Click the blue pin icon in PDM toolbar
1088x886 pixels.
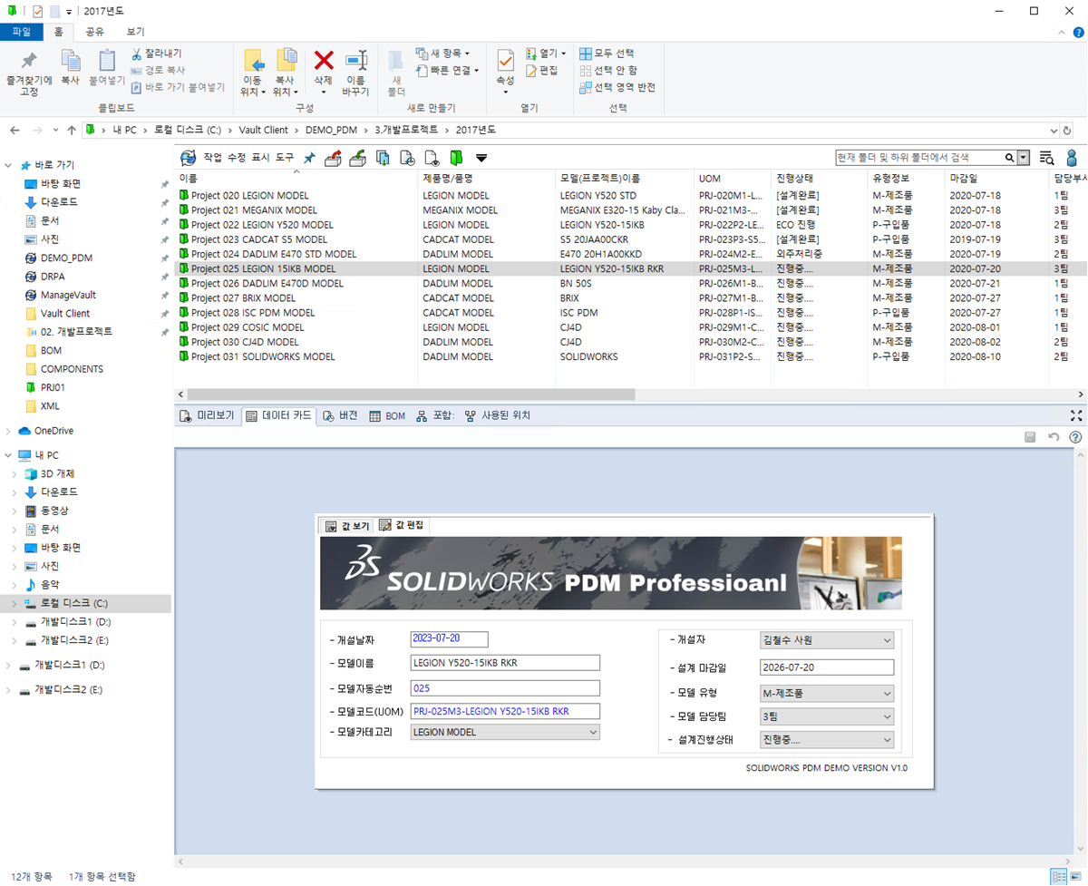[309, 158]
